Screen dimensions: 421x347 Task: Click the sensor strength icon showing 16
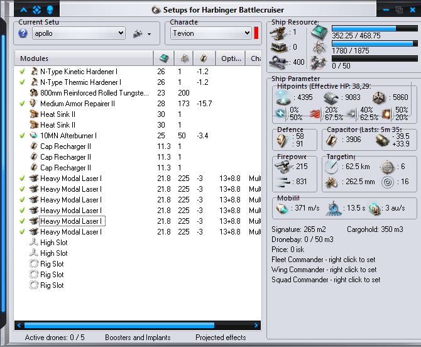(388, 182)
